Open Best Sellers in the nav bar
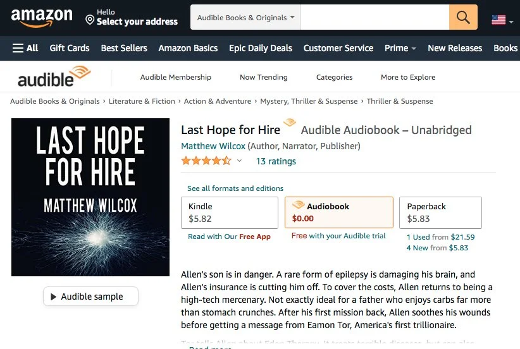Image resolution: width=520 pixels, height=349 pixels. [x=124, y=48]
